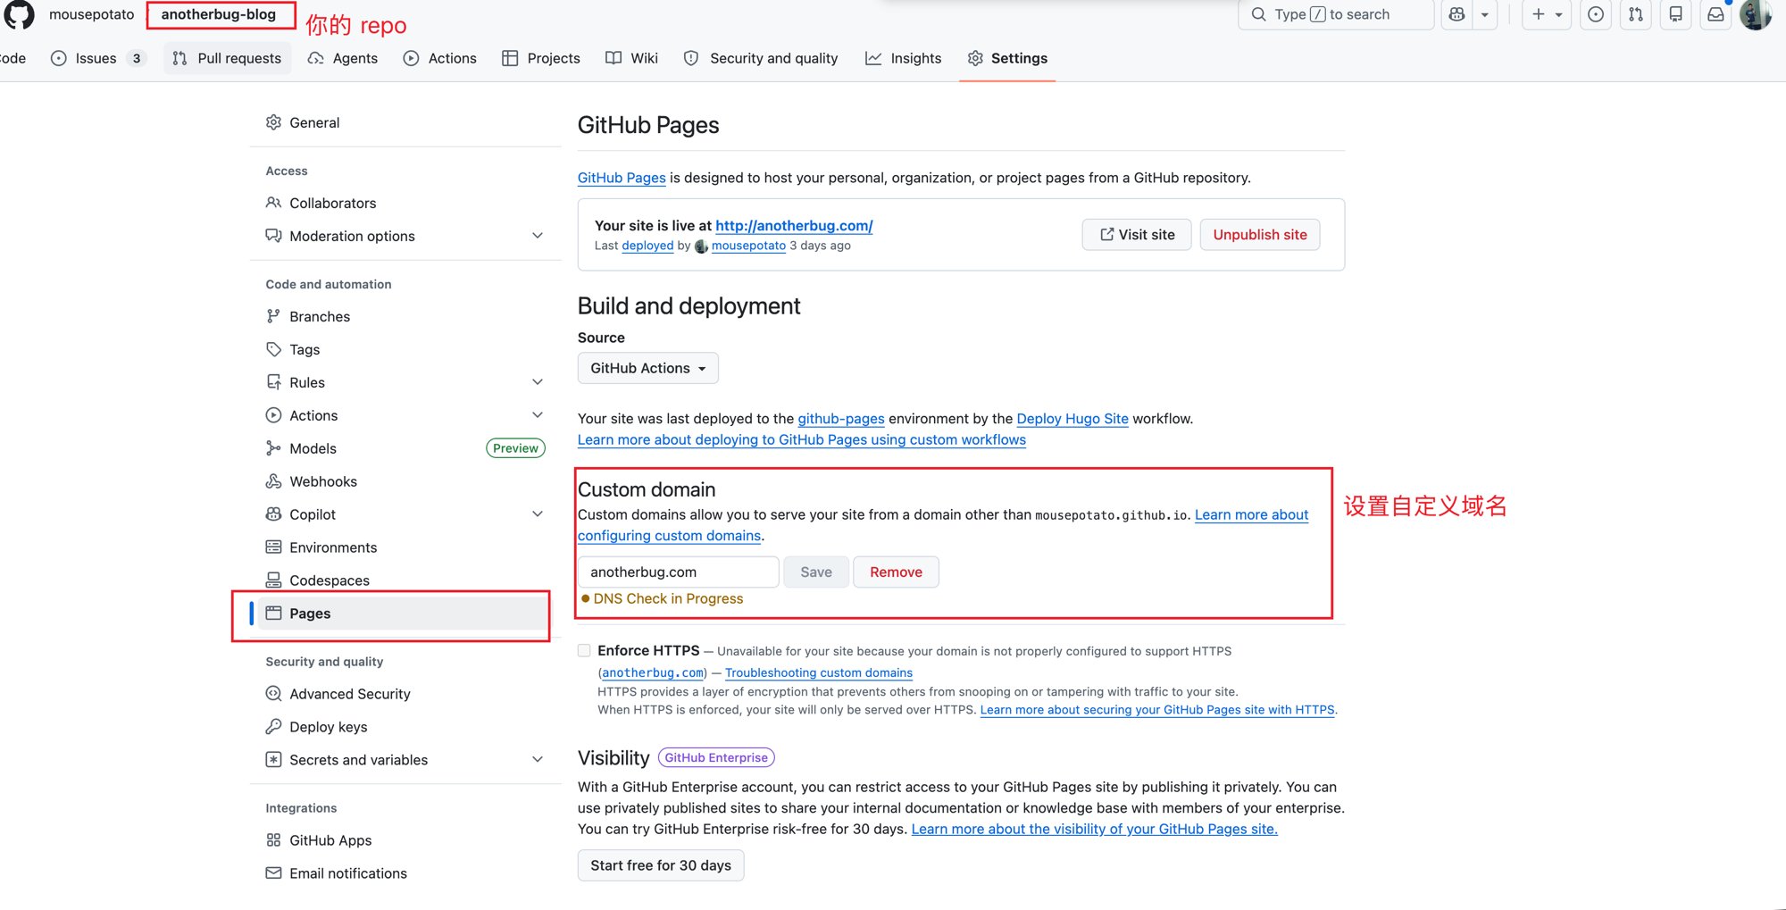Open the GitHub Actions source dropdown
Viewport: 1786px width, 910px height.
(x=648, y=368)
